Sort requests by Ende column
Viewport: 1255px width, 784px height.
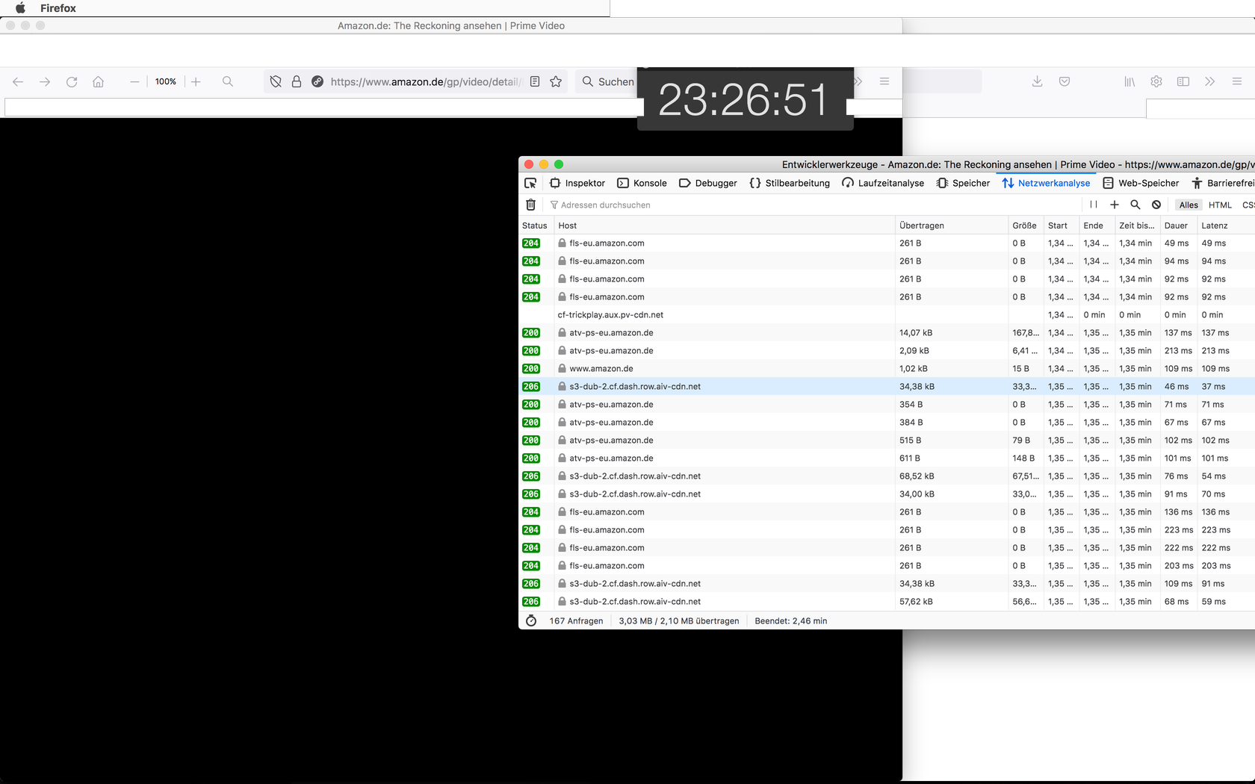coord(1097,225)
